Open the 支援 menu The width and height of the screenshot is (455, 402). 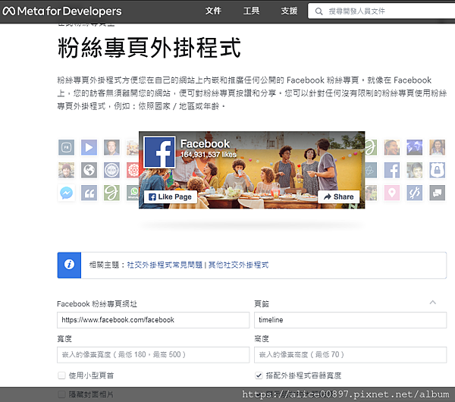point(289,11)
